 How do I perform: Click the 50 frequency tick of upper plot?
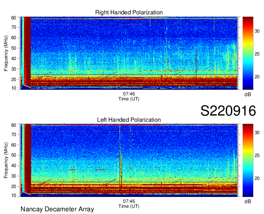click(14, 48)
